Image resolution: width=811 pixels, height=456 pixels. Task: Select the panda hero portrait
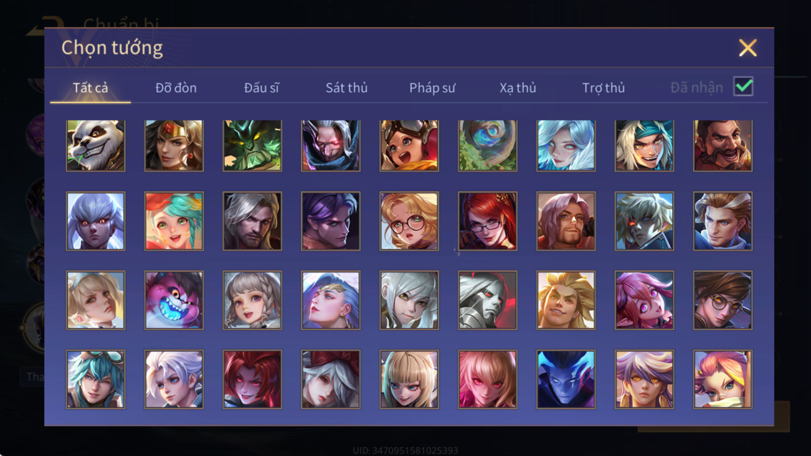tap(95, 145)
